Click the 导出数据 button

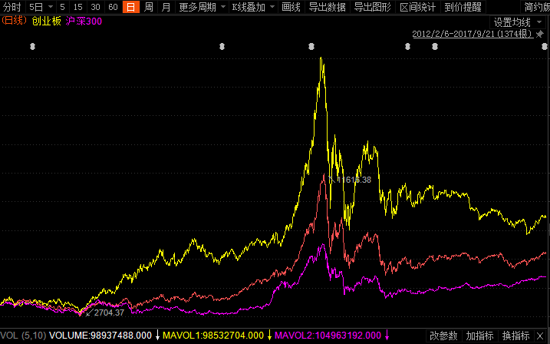click(x=327, y=7)
